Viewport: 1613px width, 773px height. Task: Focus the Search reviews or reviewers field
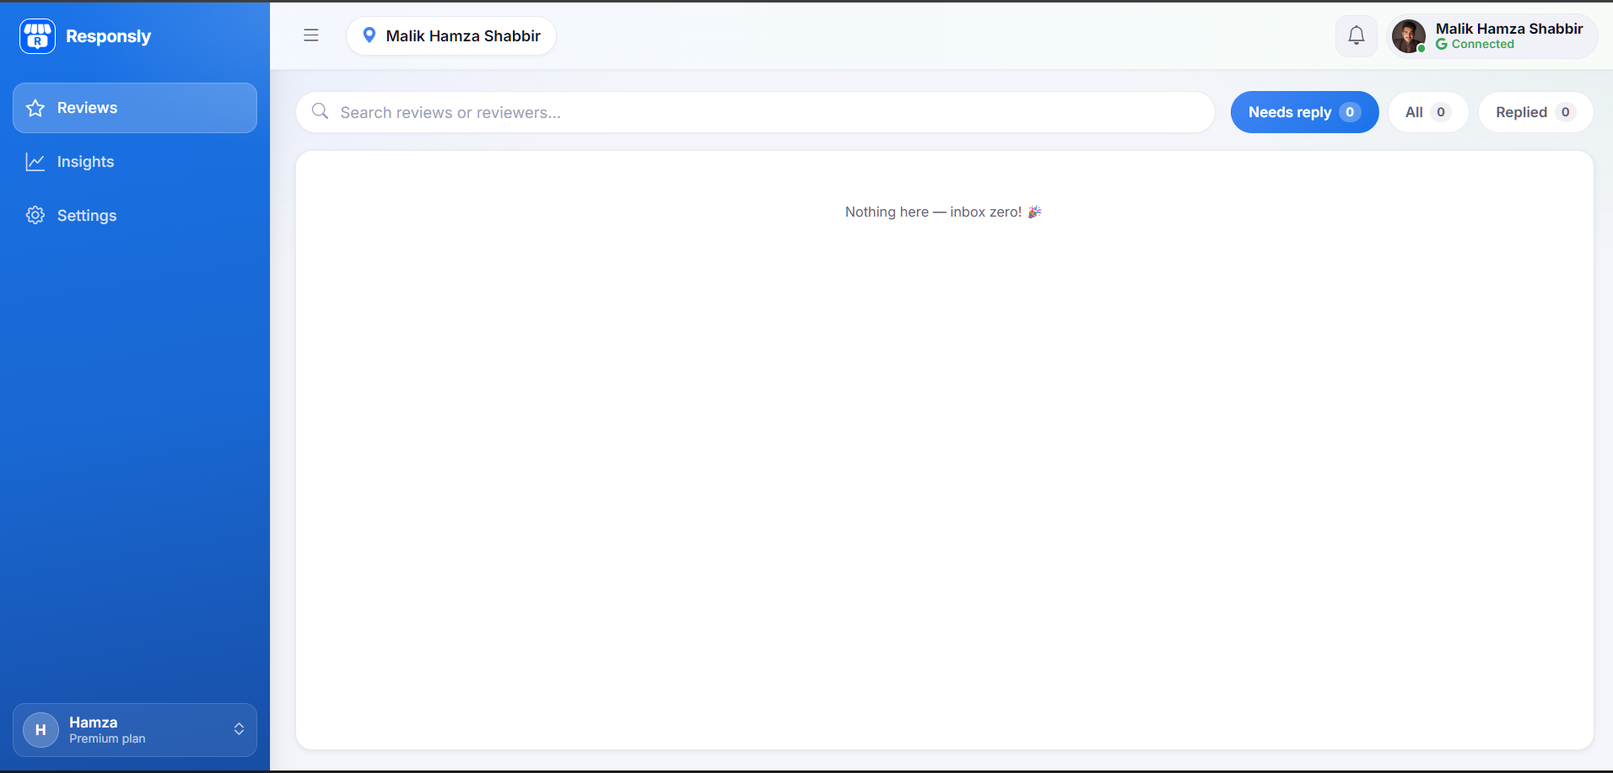coord(755,112)
